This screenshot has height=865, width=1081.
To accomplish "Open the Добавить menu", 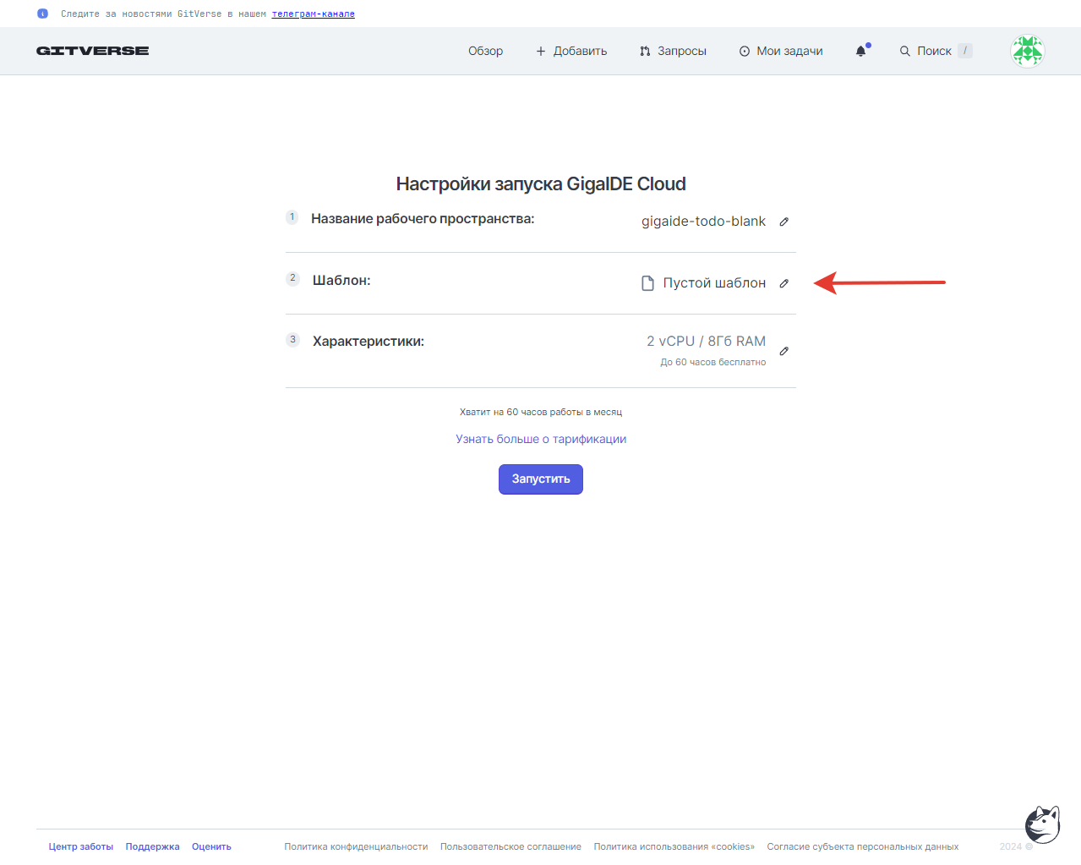I will pos(571,51).
